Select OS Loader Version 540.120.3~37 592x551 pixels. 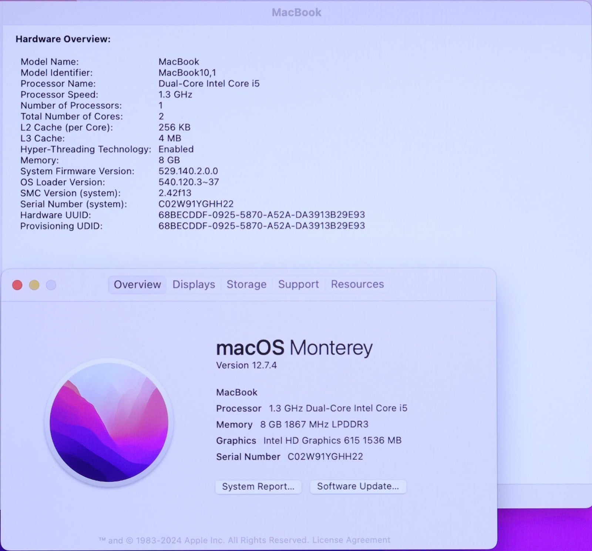click(189, 182)
